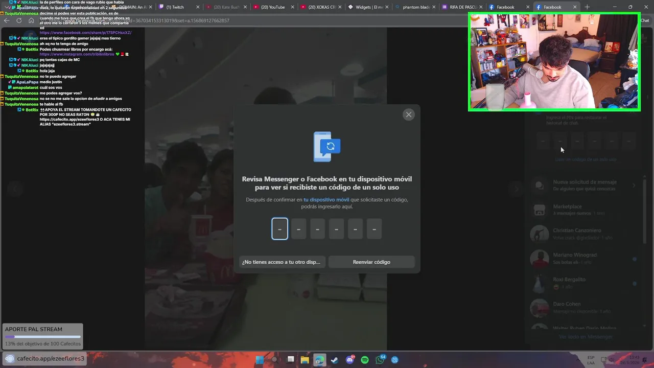The height and width of the screenshot is (368, 654).
Task: Open chat with Christian Canzoniero
Action: 585,234
